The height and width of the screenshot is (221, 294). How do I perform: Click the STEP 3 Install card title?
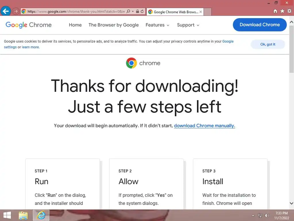pyautogui.click(x=213, y=181)
